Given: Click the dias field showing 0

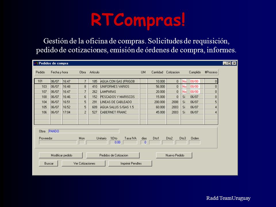Looking at the screenshot, I should pos(144,142).
